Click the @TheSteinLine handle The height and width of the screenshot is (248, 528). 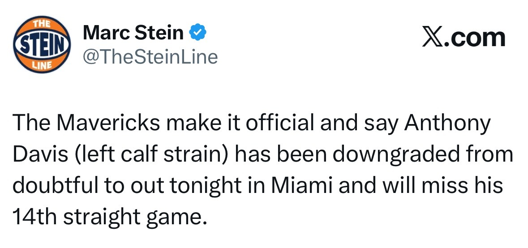[150, 57]
